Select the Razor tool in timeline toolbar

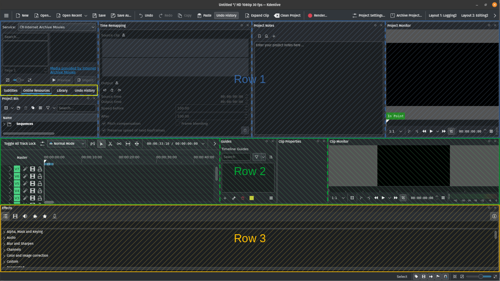(x=110, y=144)
